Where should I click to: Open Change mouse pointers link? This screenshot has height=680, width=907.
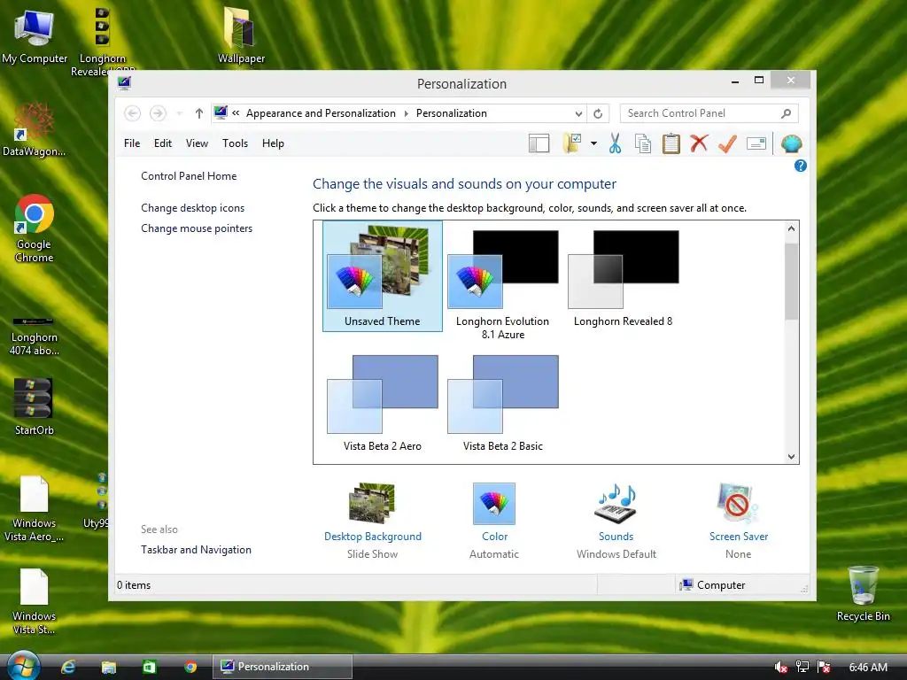point(197,228)
